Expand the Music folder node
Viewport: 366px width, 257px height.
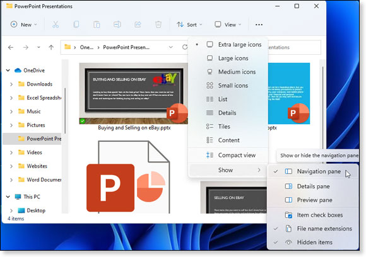click(11, 111)
